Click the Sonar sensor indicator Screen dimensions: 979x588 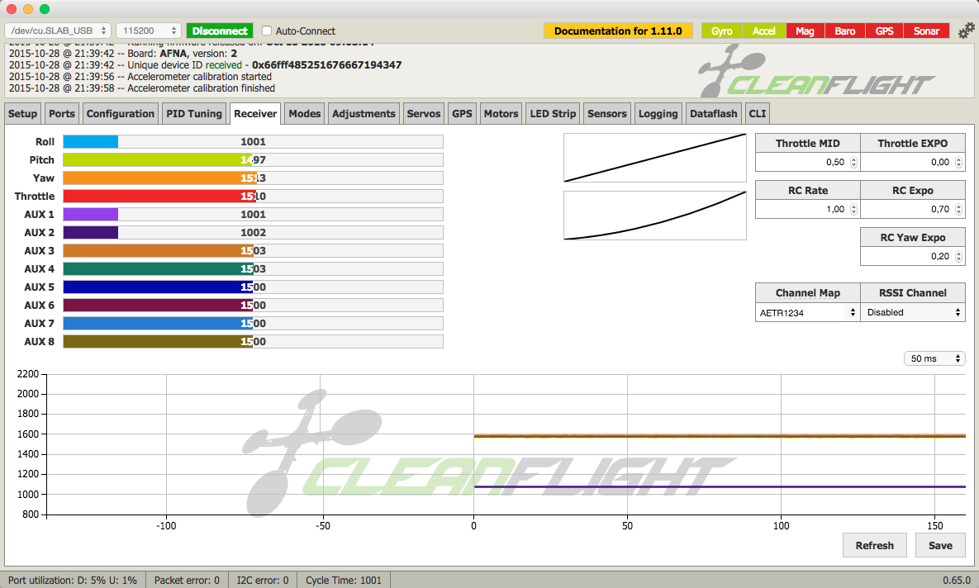click(927, 31)
